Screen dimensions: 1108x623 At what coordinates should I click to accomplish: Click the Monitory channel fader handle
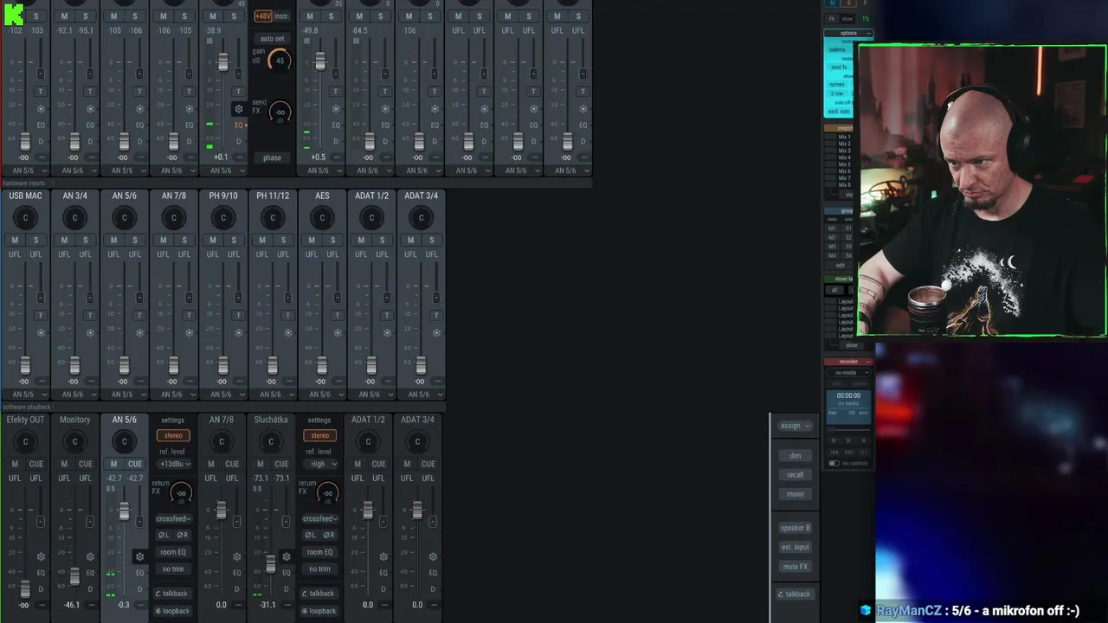coord(74,576)
